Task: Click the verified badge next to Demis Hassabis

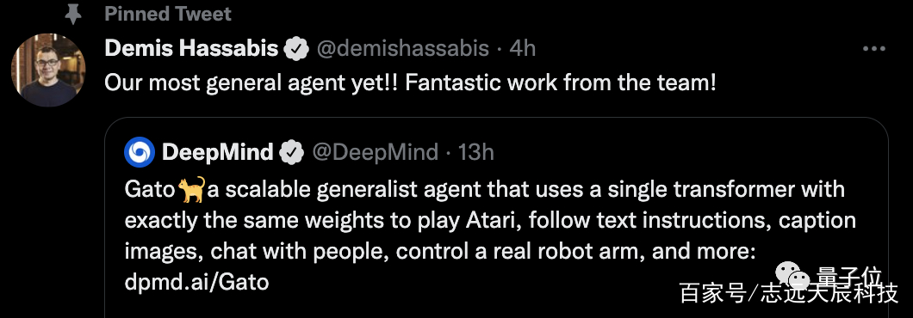Action: click(296, 49)
